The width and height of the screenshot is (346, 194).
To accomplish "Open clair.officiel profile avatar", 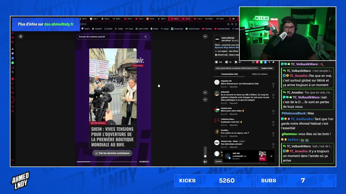I will tap(217, 39).
